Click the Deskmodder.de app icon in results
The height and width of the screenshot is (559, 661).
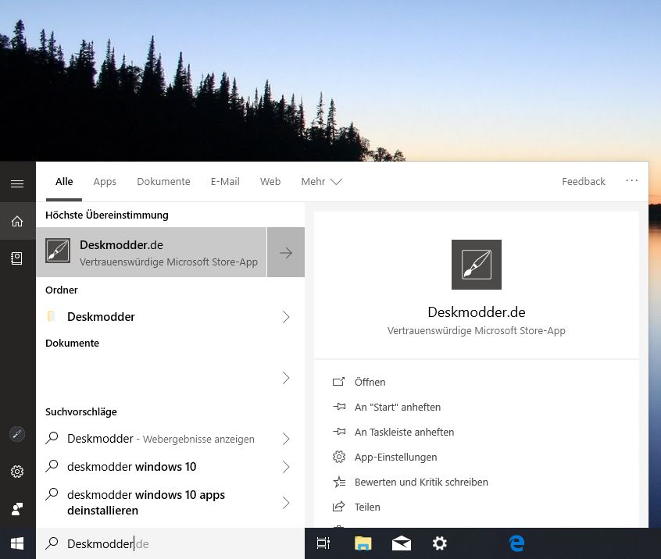pyautogui.click(x=58, y=251)
